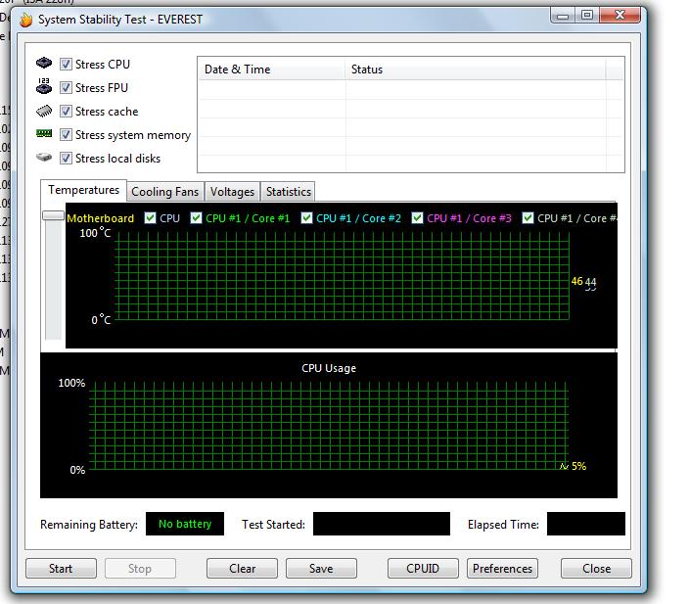Click the system memory RAM icon

44,133
